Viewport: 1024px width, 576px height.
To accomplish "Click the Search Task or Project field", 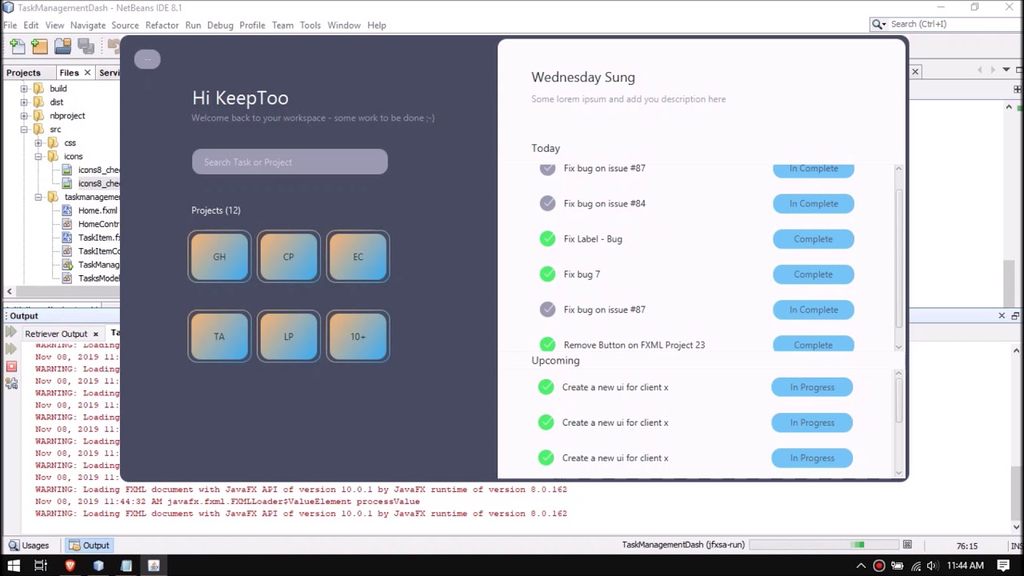I will [x=290, y=162].
